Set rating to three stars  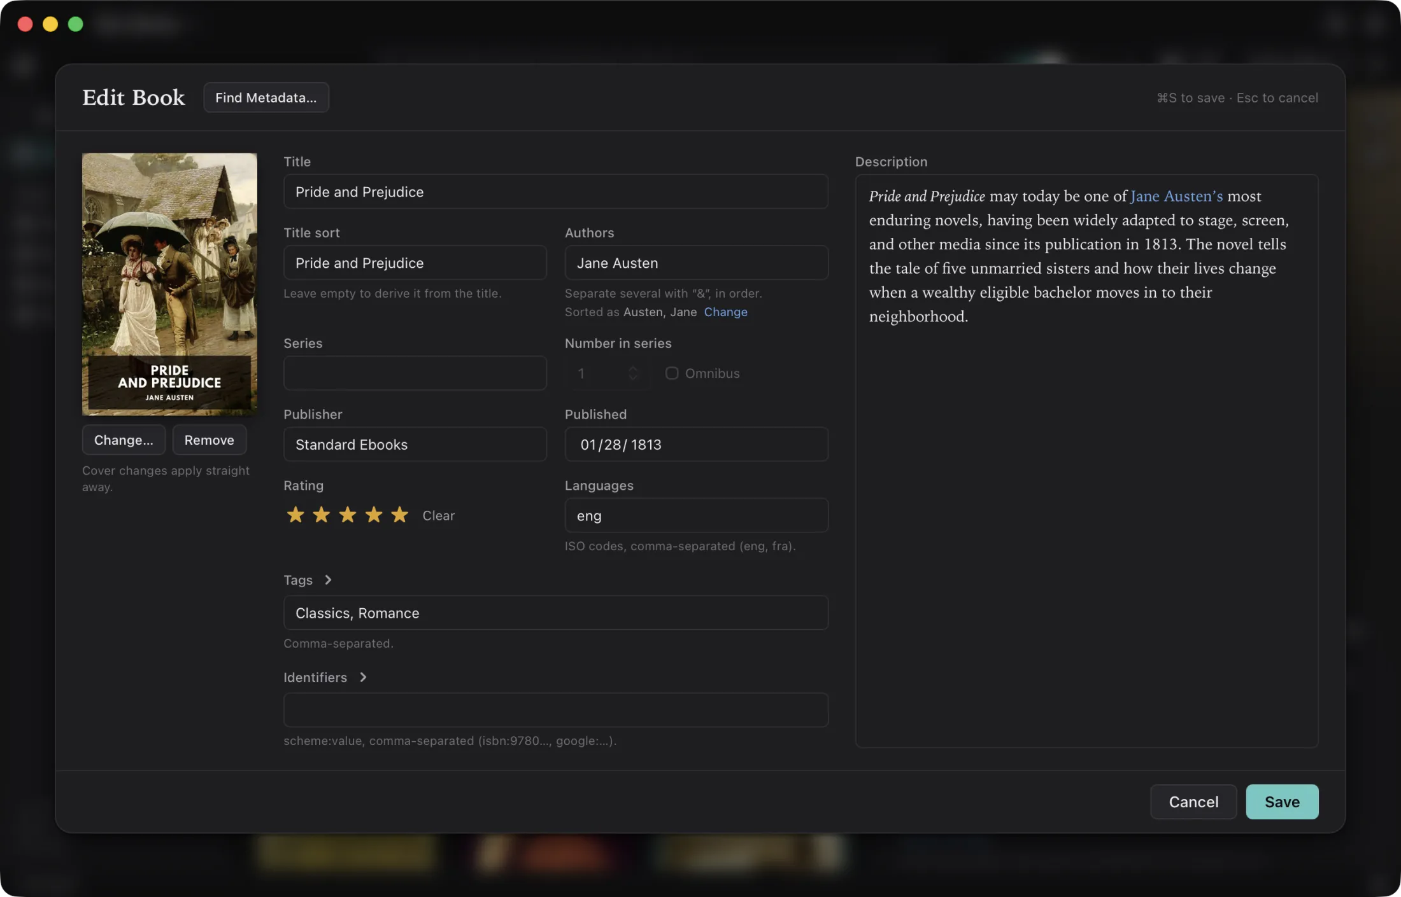pyautogui.click(x=347, y=515)
